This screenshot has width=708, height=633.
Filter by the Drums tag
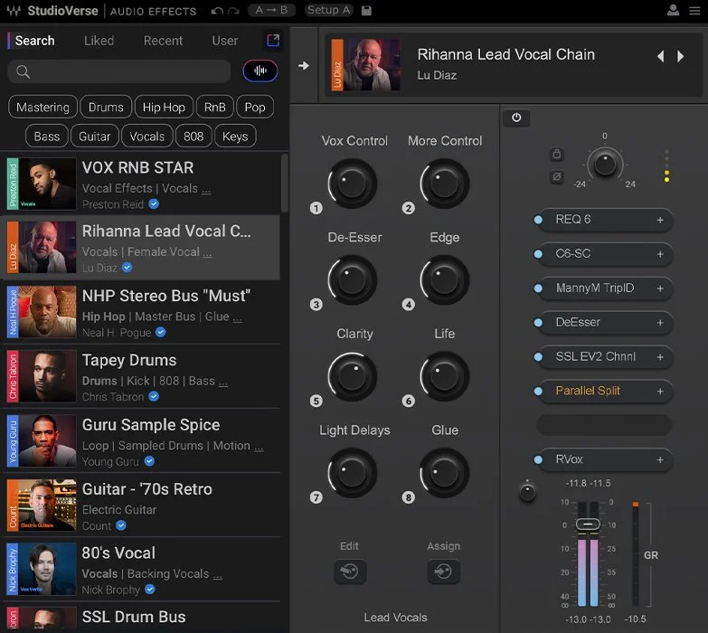[106, 107]
